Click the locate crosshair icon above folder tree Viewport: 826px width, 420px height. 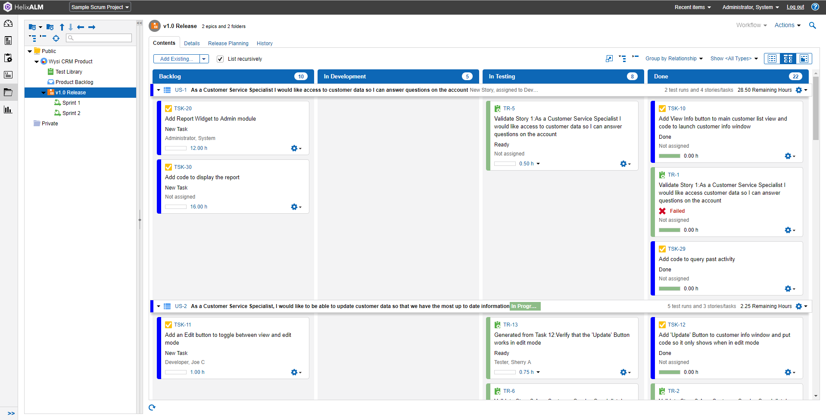click(56, 38)
